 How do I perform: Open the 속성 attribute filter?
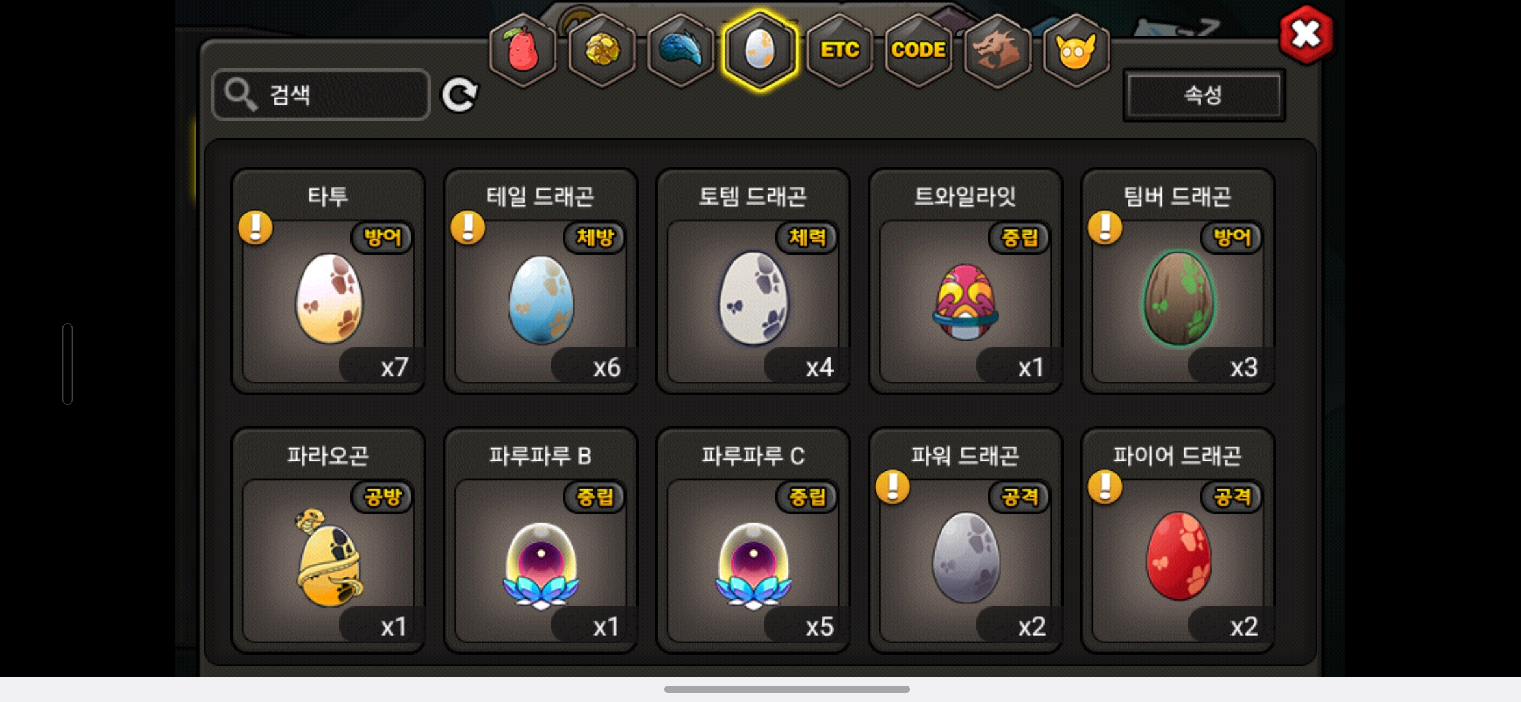coord(1204,95)
